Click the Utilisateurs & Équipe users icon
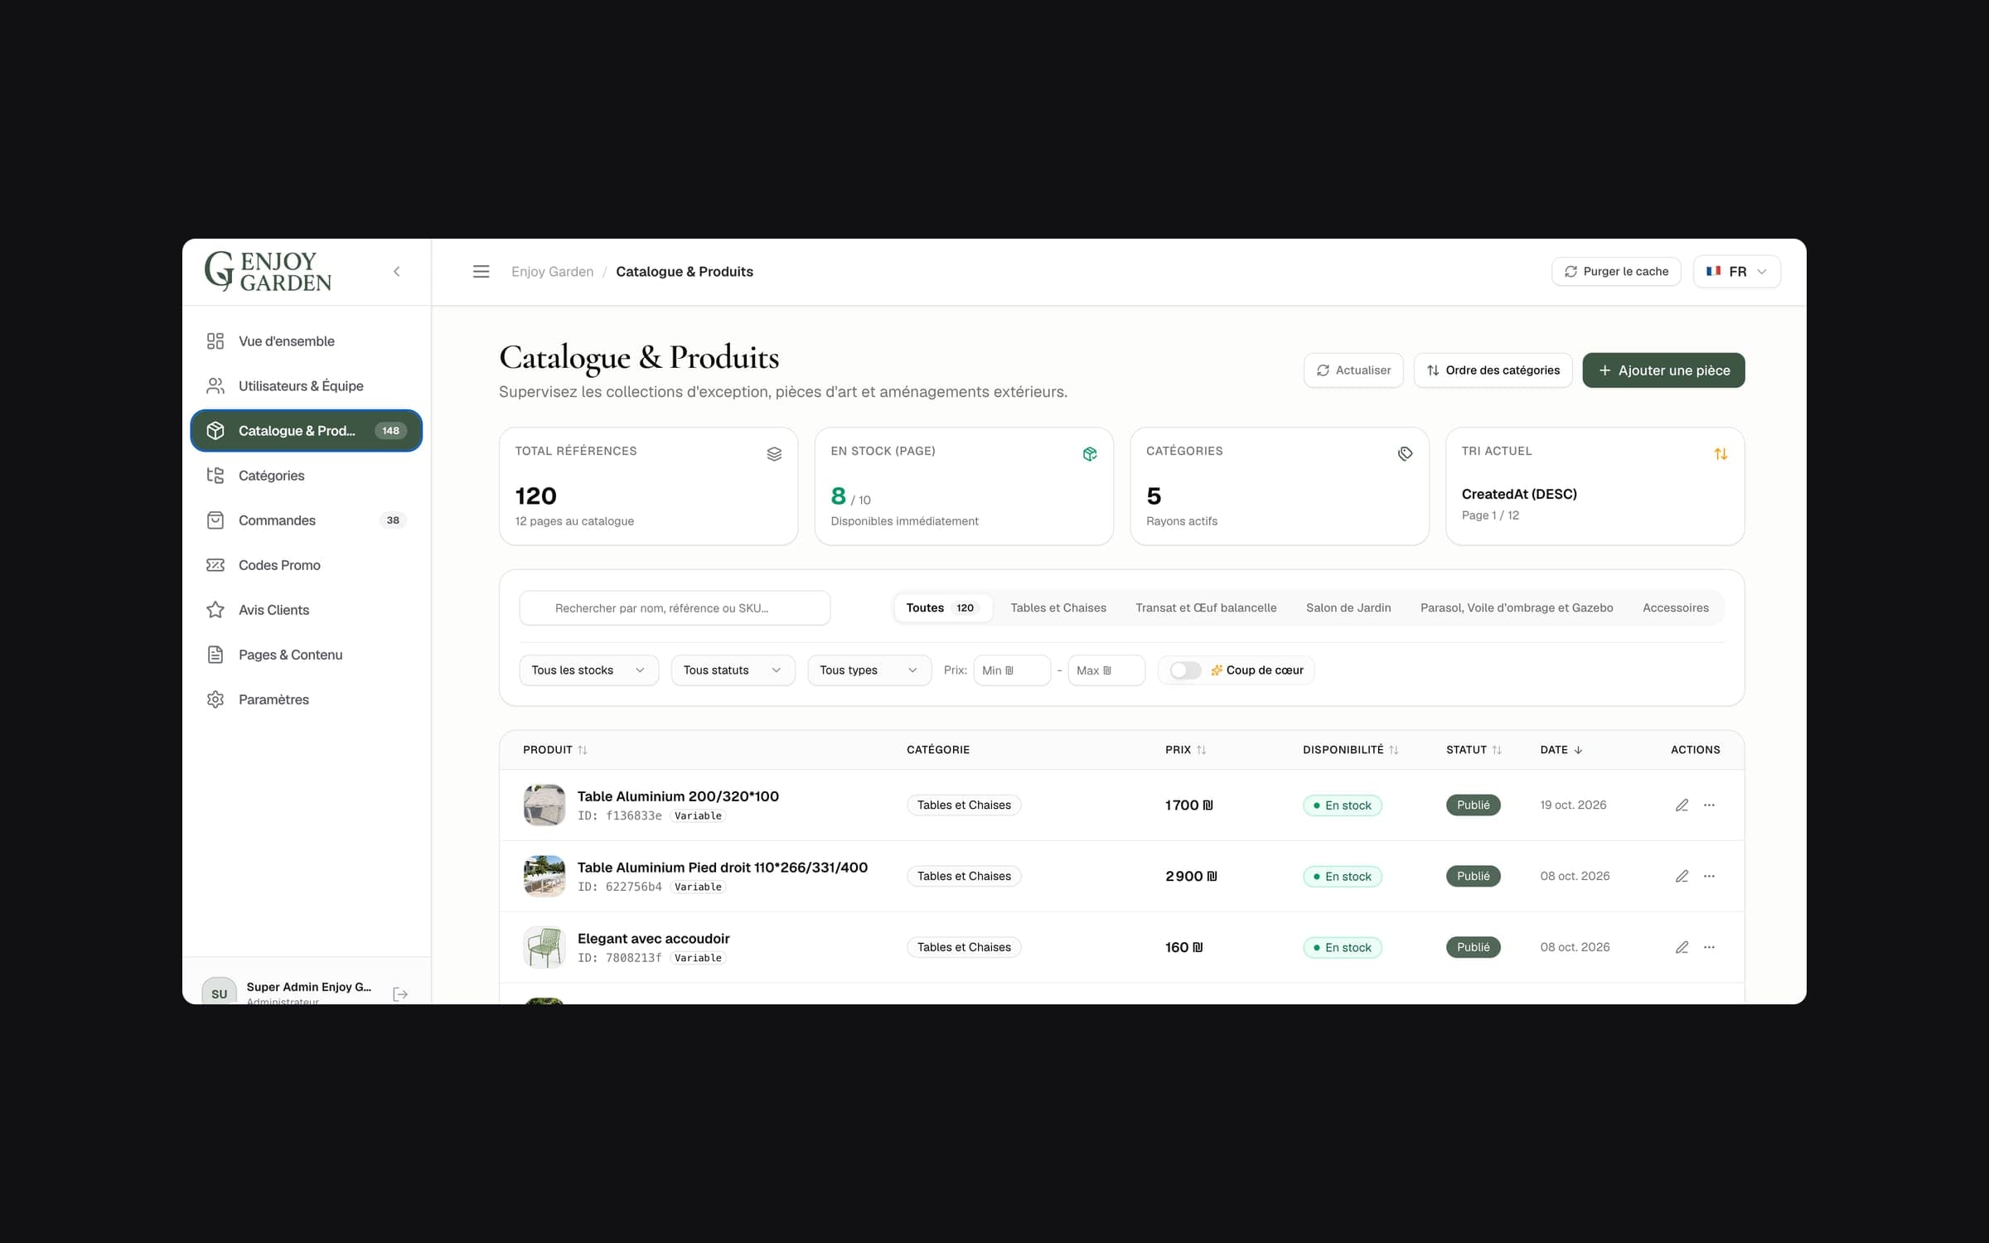 click(215, 386)
